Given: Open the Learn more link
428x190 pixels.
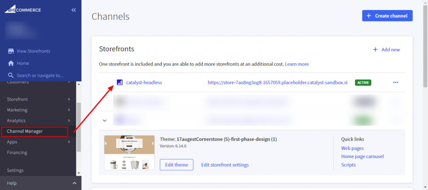Looking at the screenshot, I should click(297, 64).
